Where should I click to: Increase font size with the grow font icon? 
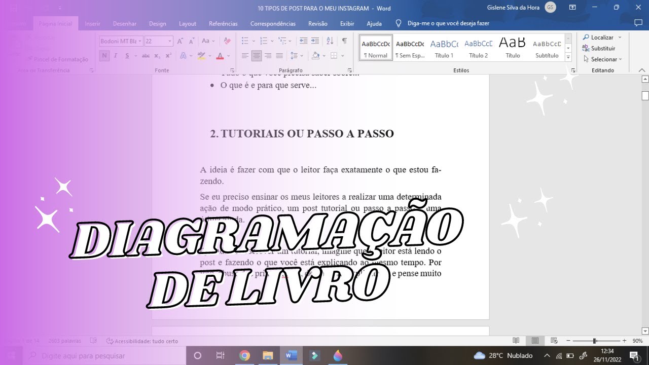[180, 41]
